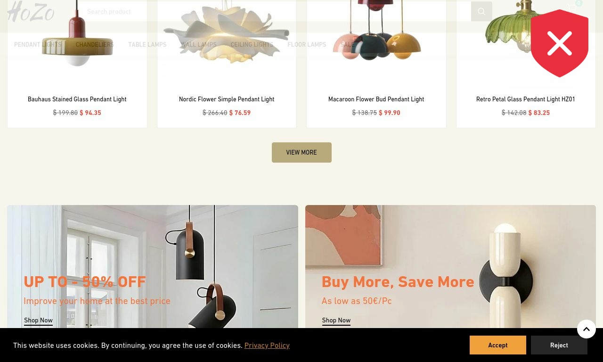The width and height of the screenshot is (603, 362).
Task: Click the back-to-top arrow button
Action: [587, 329]
